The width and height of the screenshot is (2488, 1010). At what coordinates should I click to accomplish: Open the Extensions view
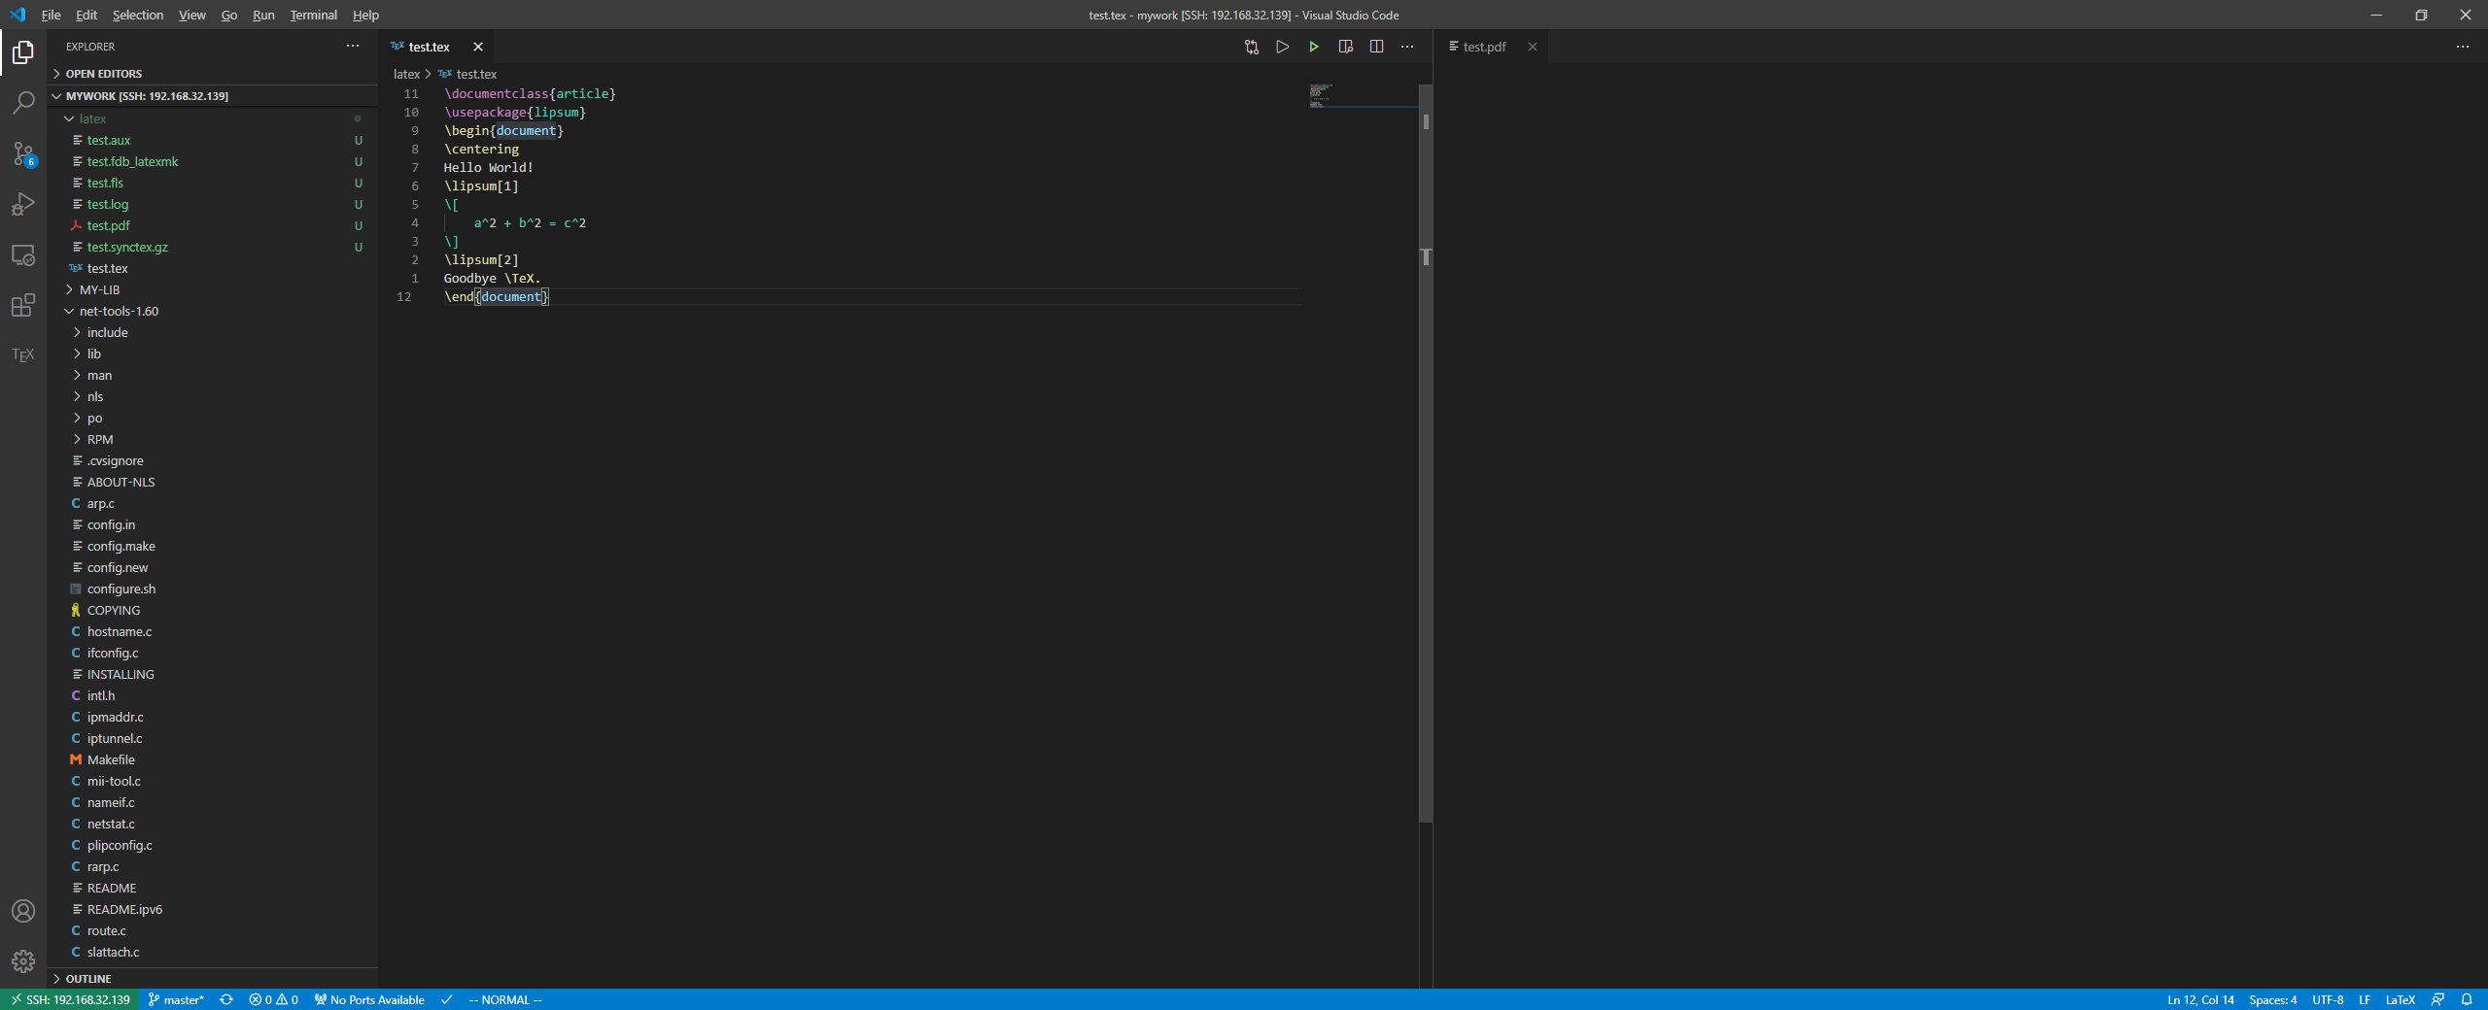(22, 306)
